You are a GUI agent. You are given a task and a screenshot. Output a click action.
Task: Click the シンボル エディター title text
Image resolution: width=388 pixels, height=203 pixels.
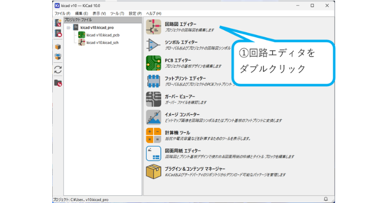[x=181, y=42]
